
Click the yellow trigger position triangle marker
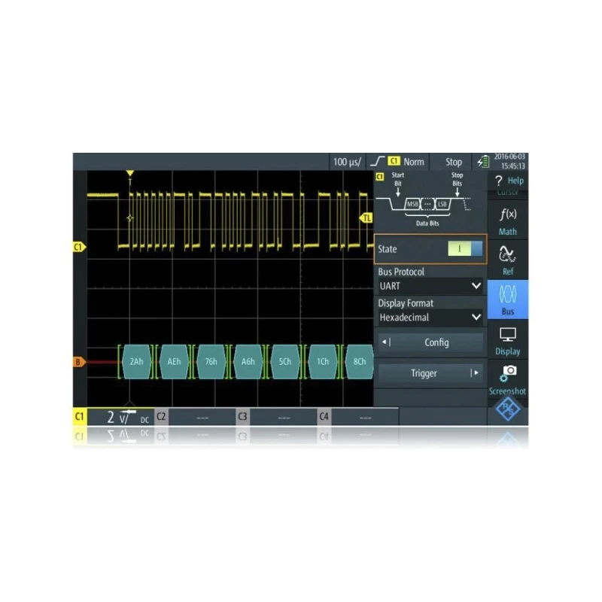[130, 173]
